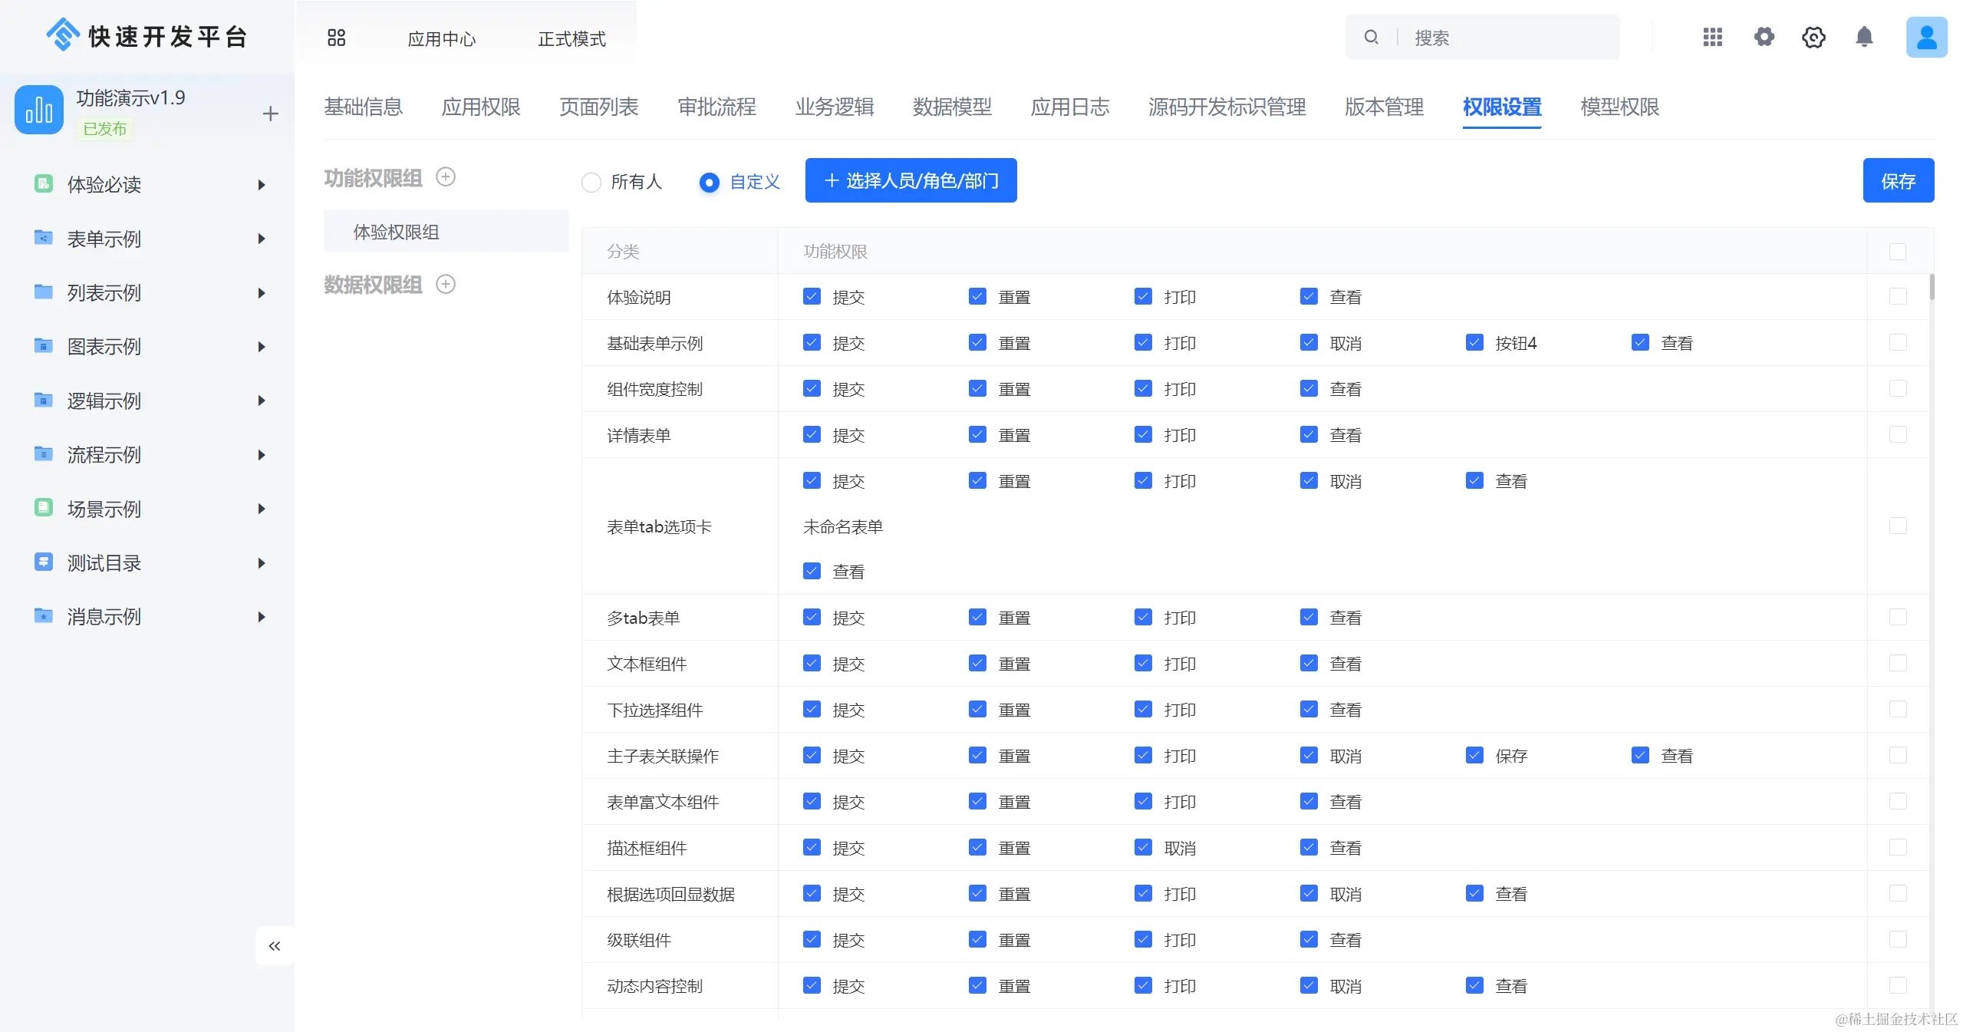
Task: Uncheck 按钮4 in 基础表单示例 row
Action: click(x=1474, y=343)
